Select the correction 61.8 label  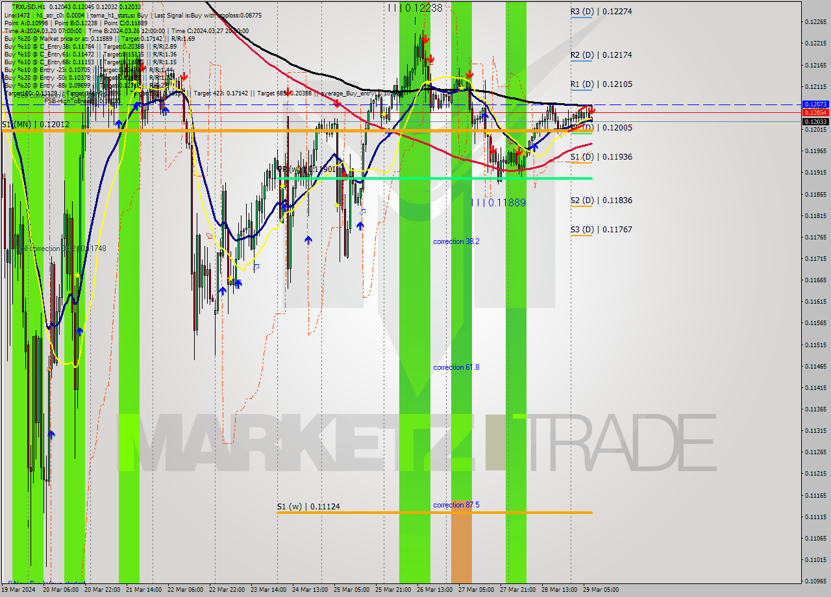tap(456, 367)
